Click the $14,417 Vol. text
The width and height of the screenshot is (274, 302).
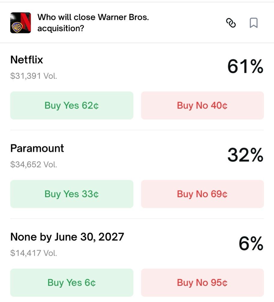point(34,253)
